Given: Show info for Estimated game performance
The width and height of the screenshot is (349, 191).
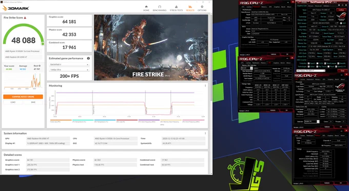Looking at the screenshot, I should click(x=88, y=58).
